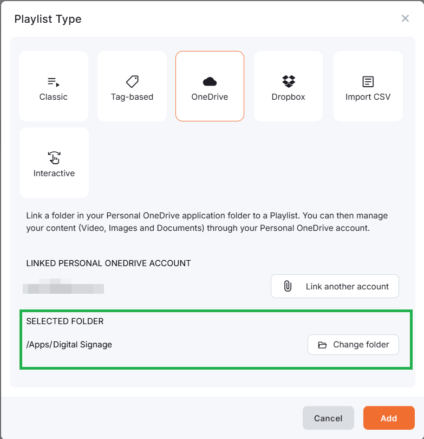Click the Dropbox icon
424x439 pixels.
(288, 80)
